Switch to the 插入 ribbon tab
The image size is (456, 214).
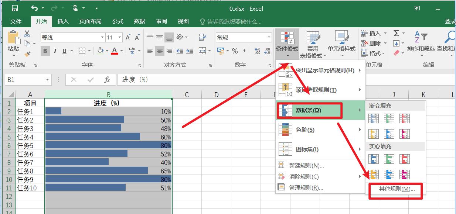63,21
